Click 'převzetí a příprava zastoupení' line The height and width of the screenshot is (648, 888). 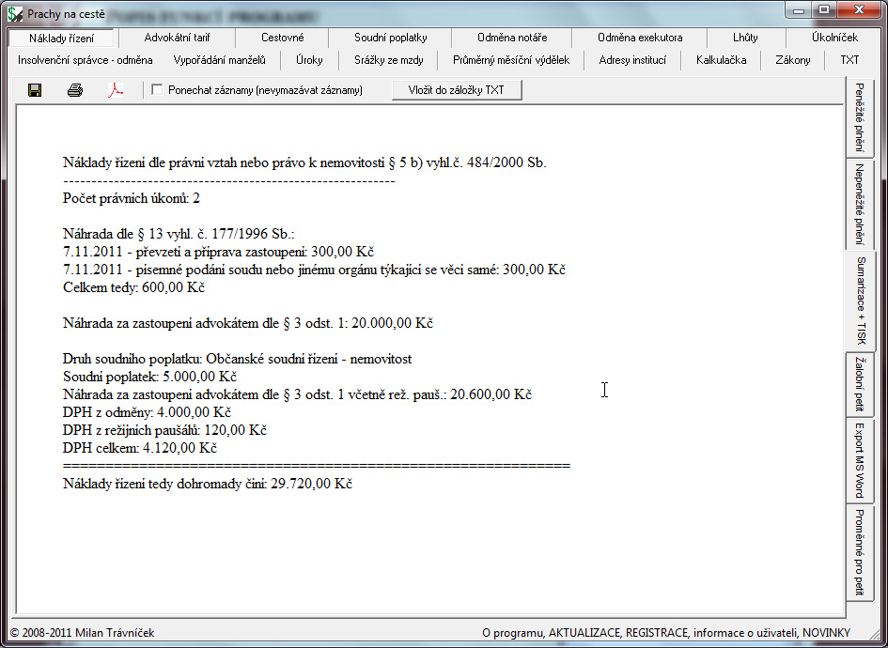tap(219, 252)
